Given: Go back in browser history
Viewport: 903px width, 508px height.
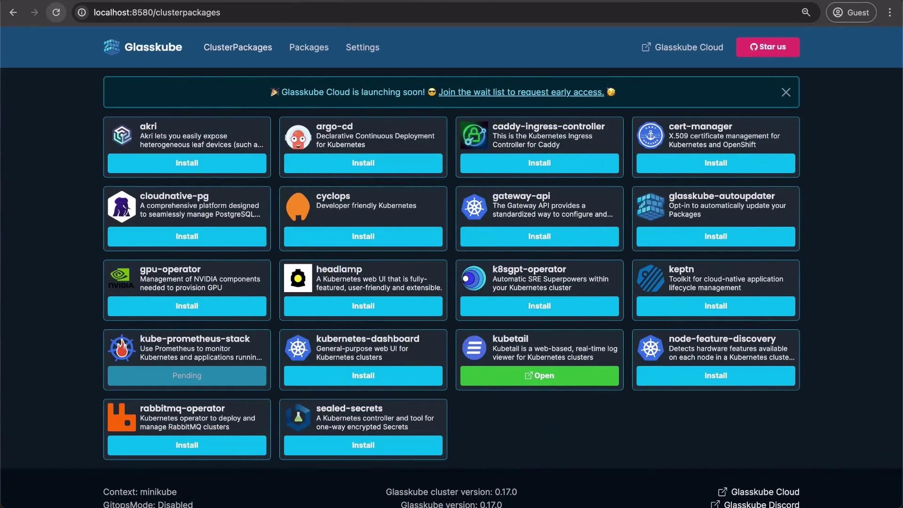Looking at the screenshot, I should tap(13, 12).
